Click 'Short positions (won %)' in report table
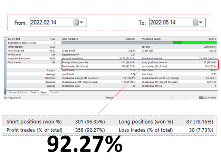Screen dimensions: 221x166 (75, 62)
